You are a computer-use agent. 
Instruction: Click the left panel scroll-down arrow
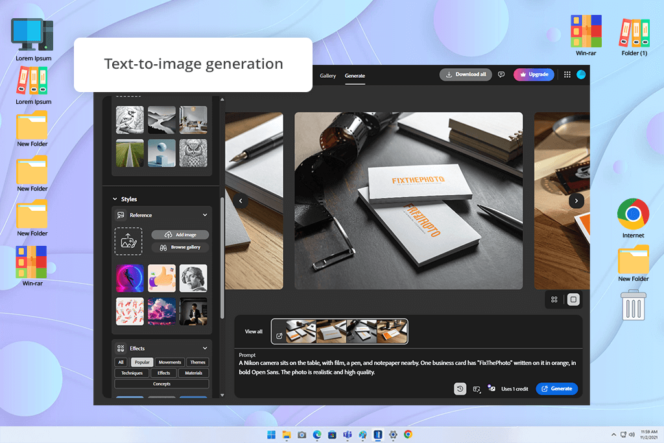(x=222, y=395)
